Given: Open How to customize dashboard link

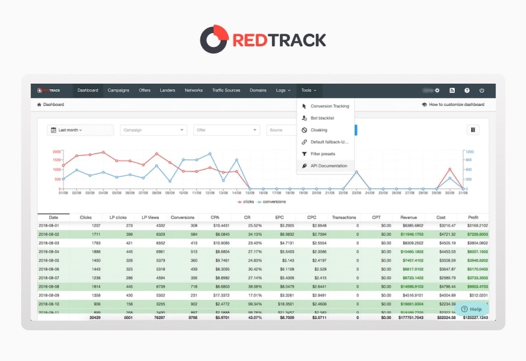Looking at the screenshot, I should click(454, 105).
